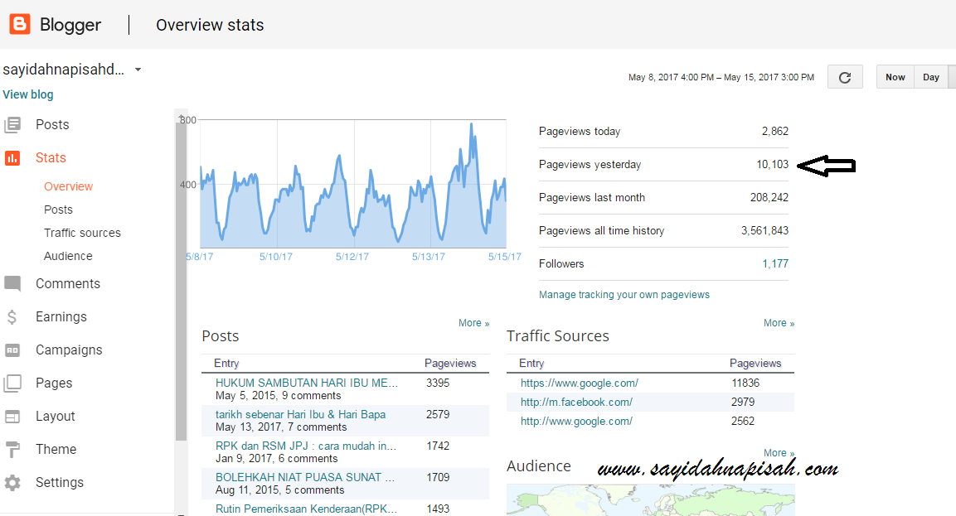The width and height of the screenshot is (956, 516).
Task: Click the Followers count 1,177
Action: (775, 263)
